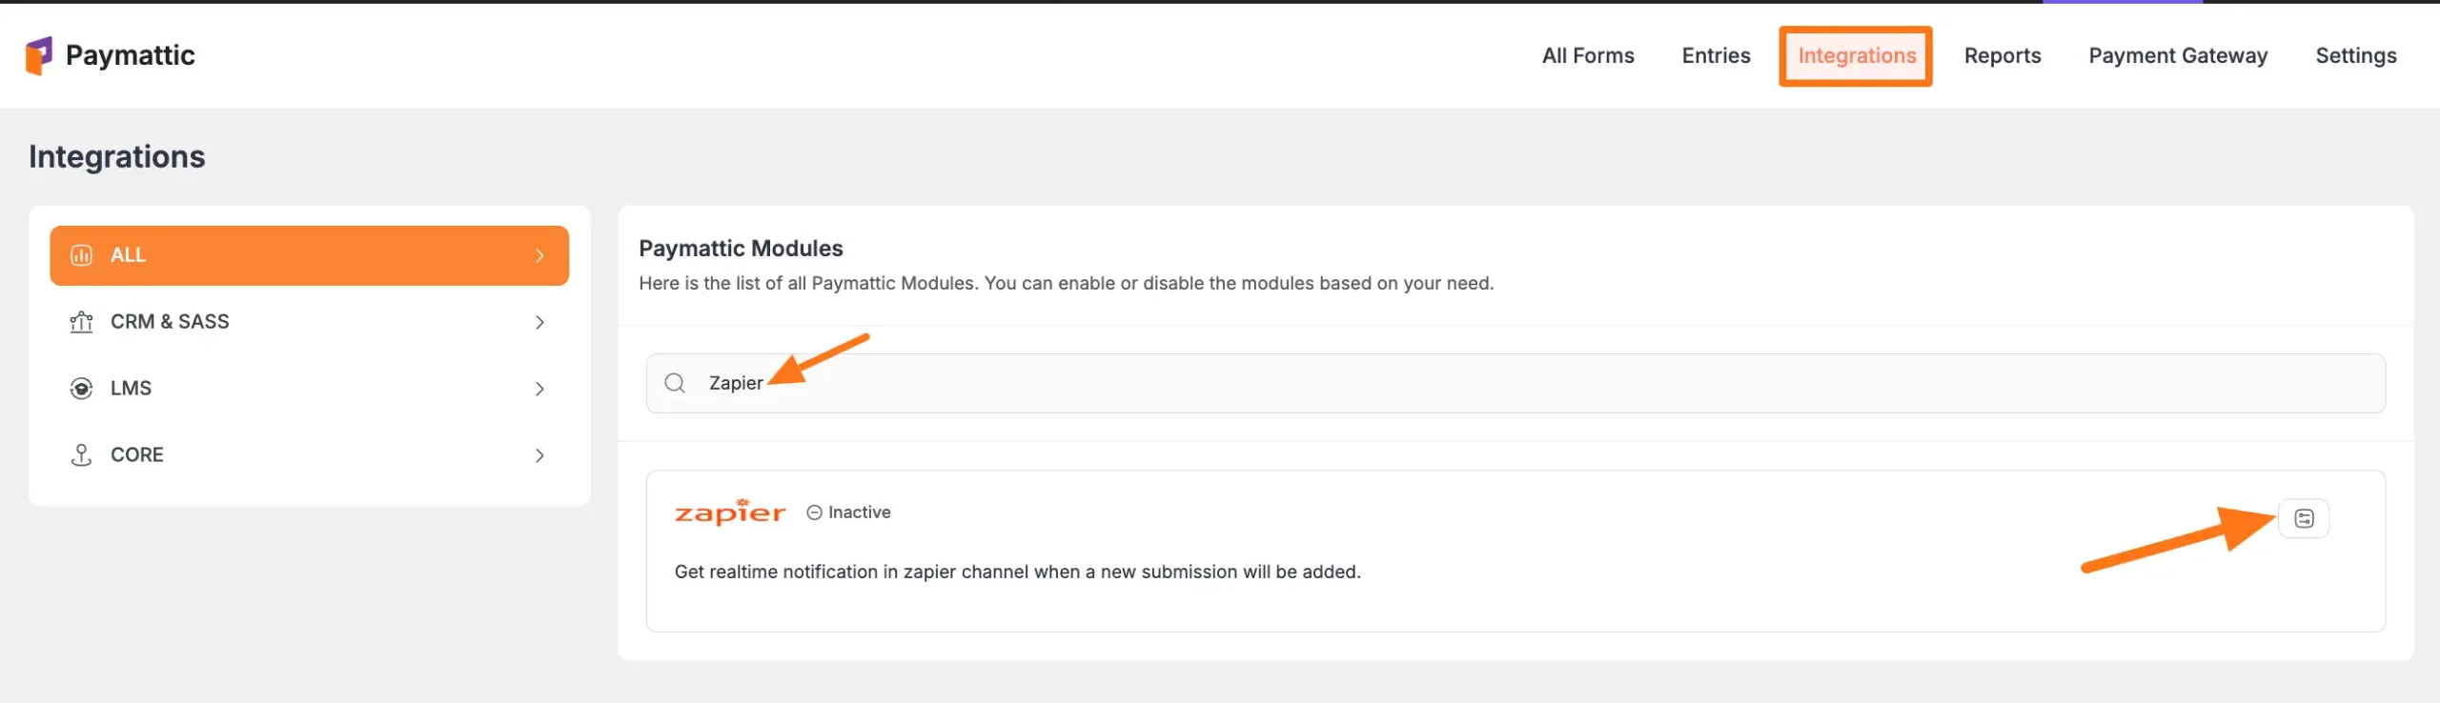Go to the Entries tab
The height and width of the screenshot is (703, 2440).
pyautogui.click(x=1716, y=55)
